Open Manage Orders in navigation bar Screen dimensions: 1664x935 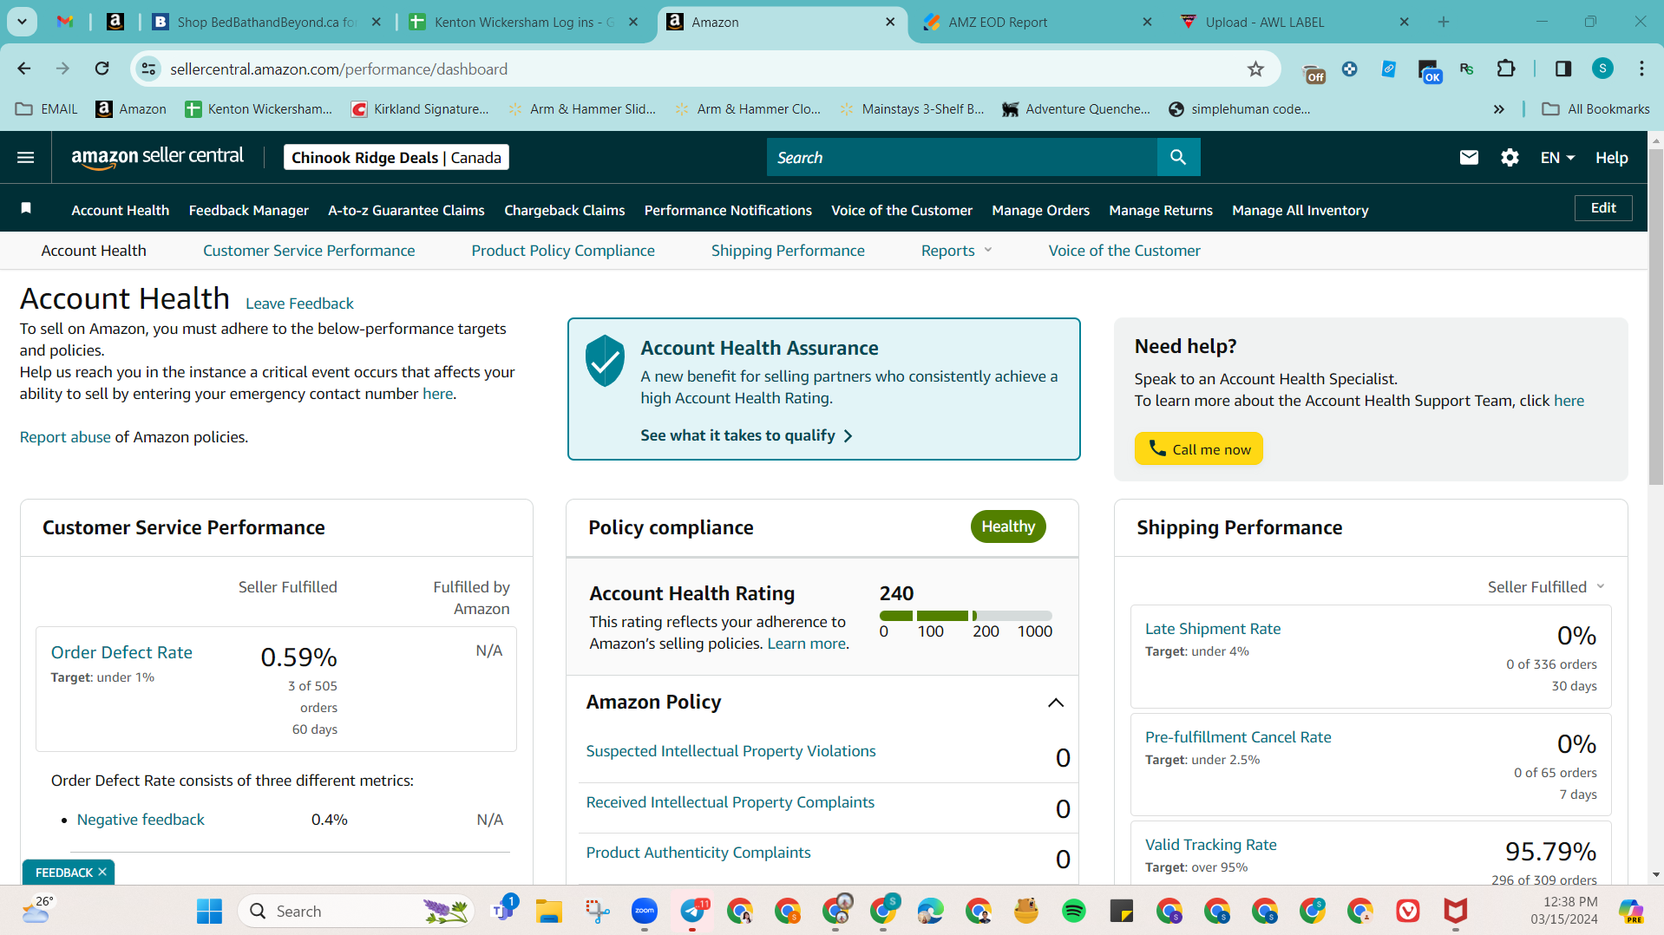[x=1040, y=210]
